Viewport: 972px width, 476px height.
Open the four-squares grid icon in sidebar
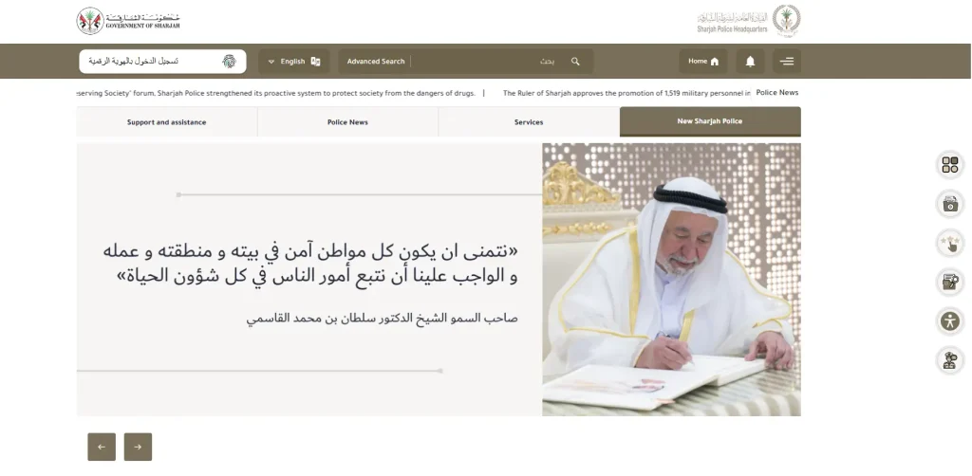(x=949, y=165)
